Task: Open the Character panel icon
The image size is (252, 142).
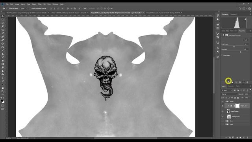Action: tap(218, 48)
